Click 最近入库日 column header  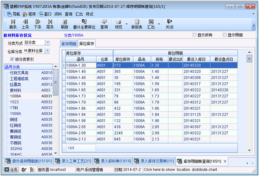tap(196, 59)
